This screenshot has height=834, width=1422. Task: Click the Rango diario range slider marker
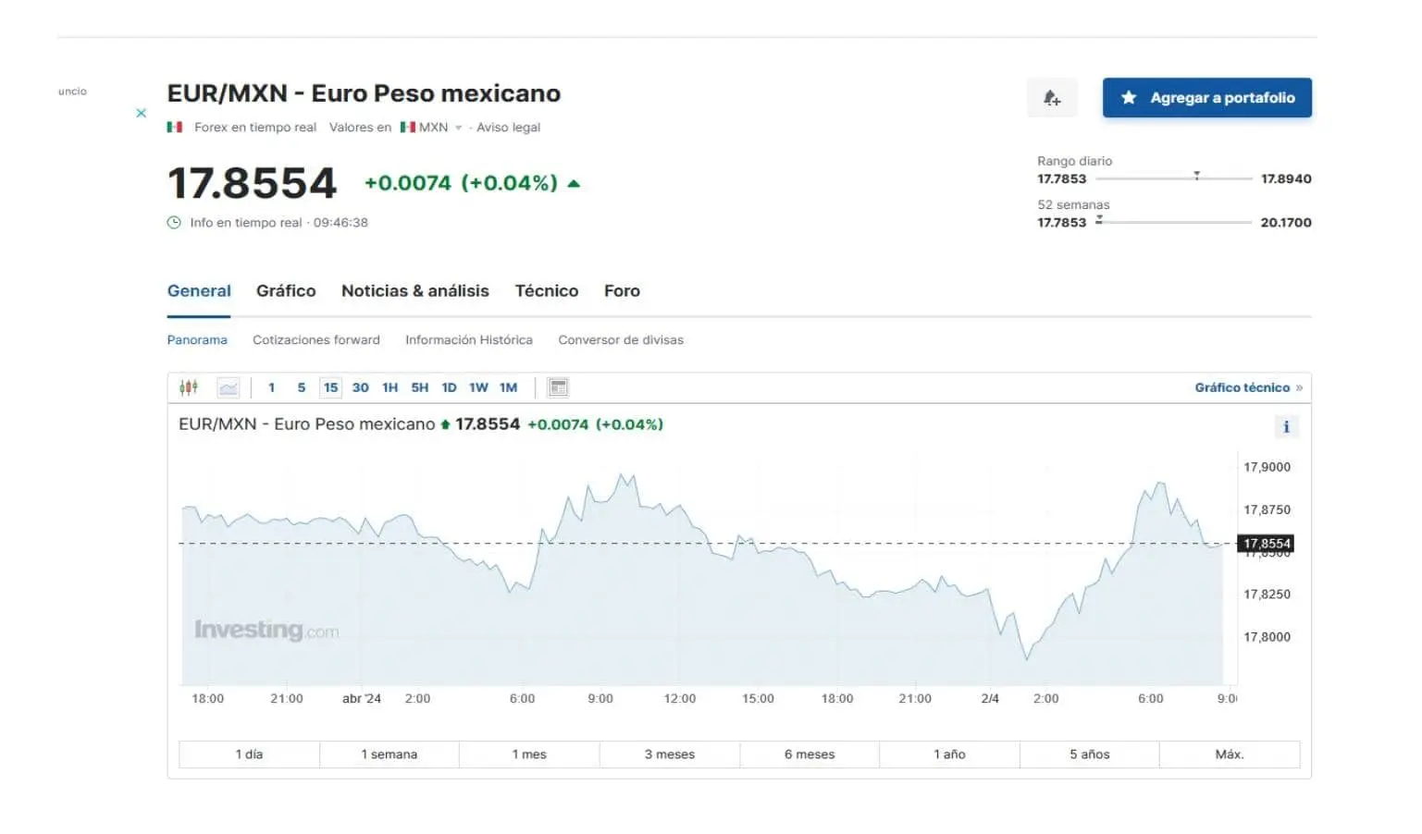point(1196,175)
